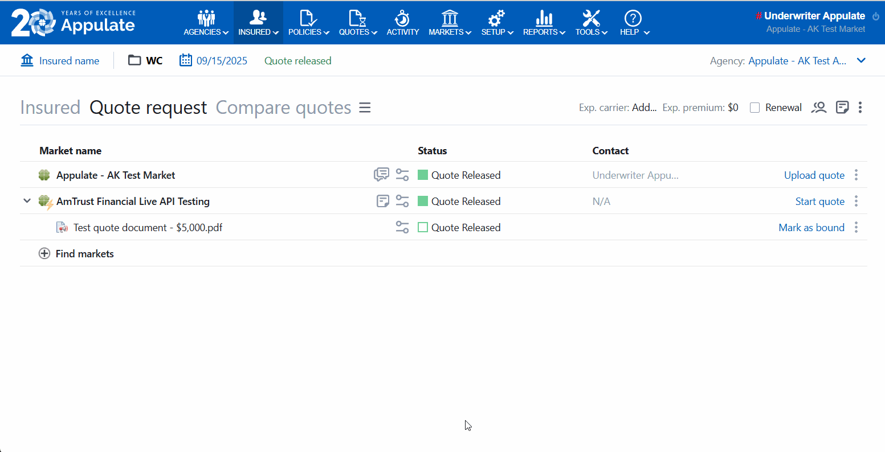Viewport: 885px width, 452px height.
Task: Click the Underwriter Appulate user name
Action: tap(814, 16)
